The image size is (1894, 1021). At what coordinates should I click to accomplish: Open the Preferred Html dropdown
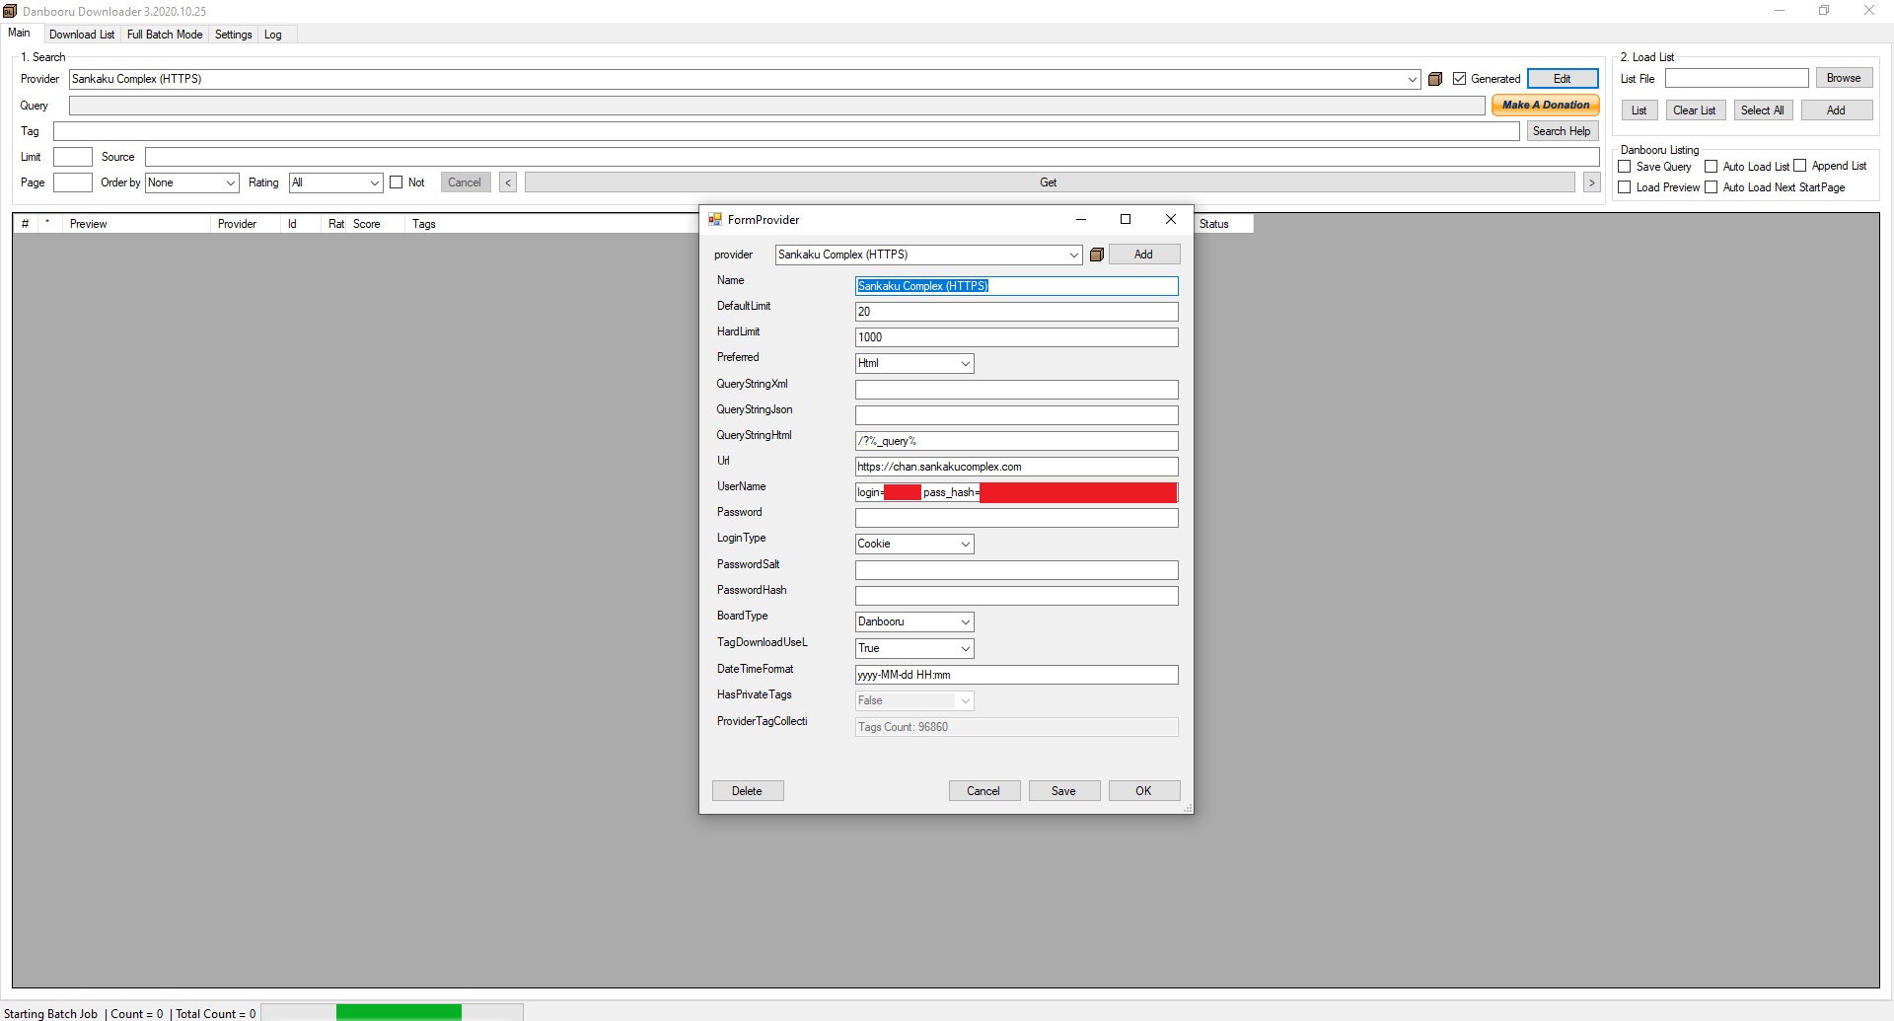click(x=965, y=363)
